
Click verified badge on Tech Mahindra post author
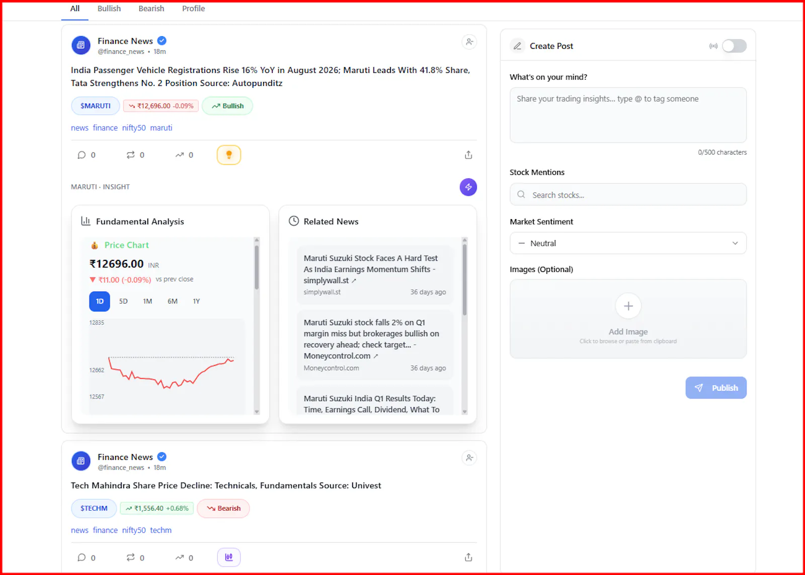pyautogui.click(x=162, y=457)
